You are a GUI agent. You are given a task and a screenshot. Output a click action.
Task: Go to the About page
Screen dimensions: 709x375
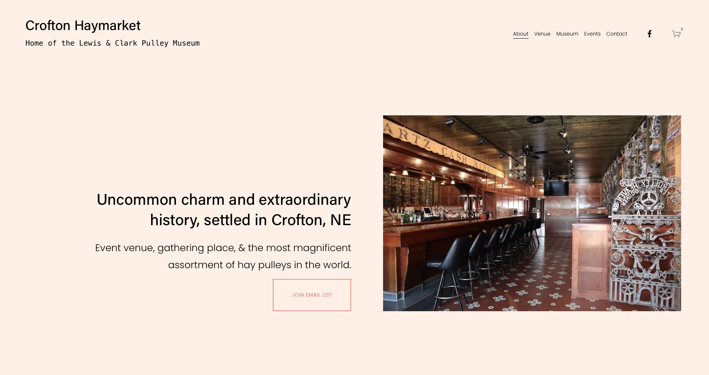click(520, 34)
